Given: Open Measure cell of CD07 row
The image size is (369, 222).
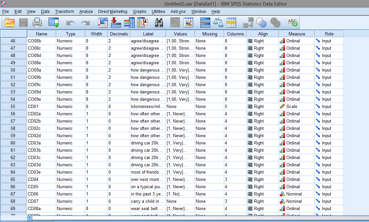Looking at the screenshot, I should point(297,201).
